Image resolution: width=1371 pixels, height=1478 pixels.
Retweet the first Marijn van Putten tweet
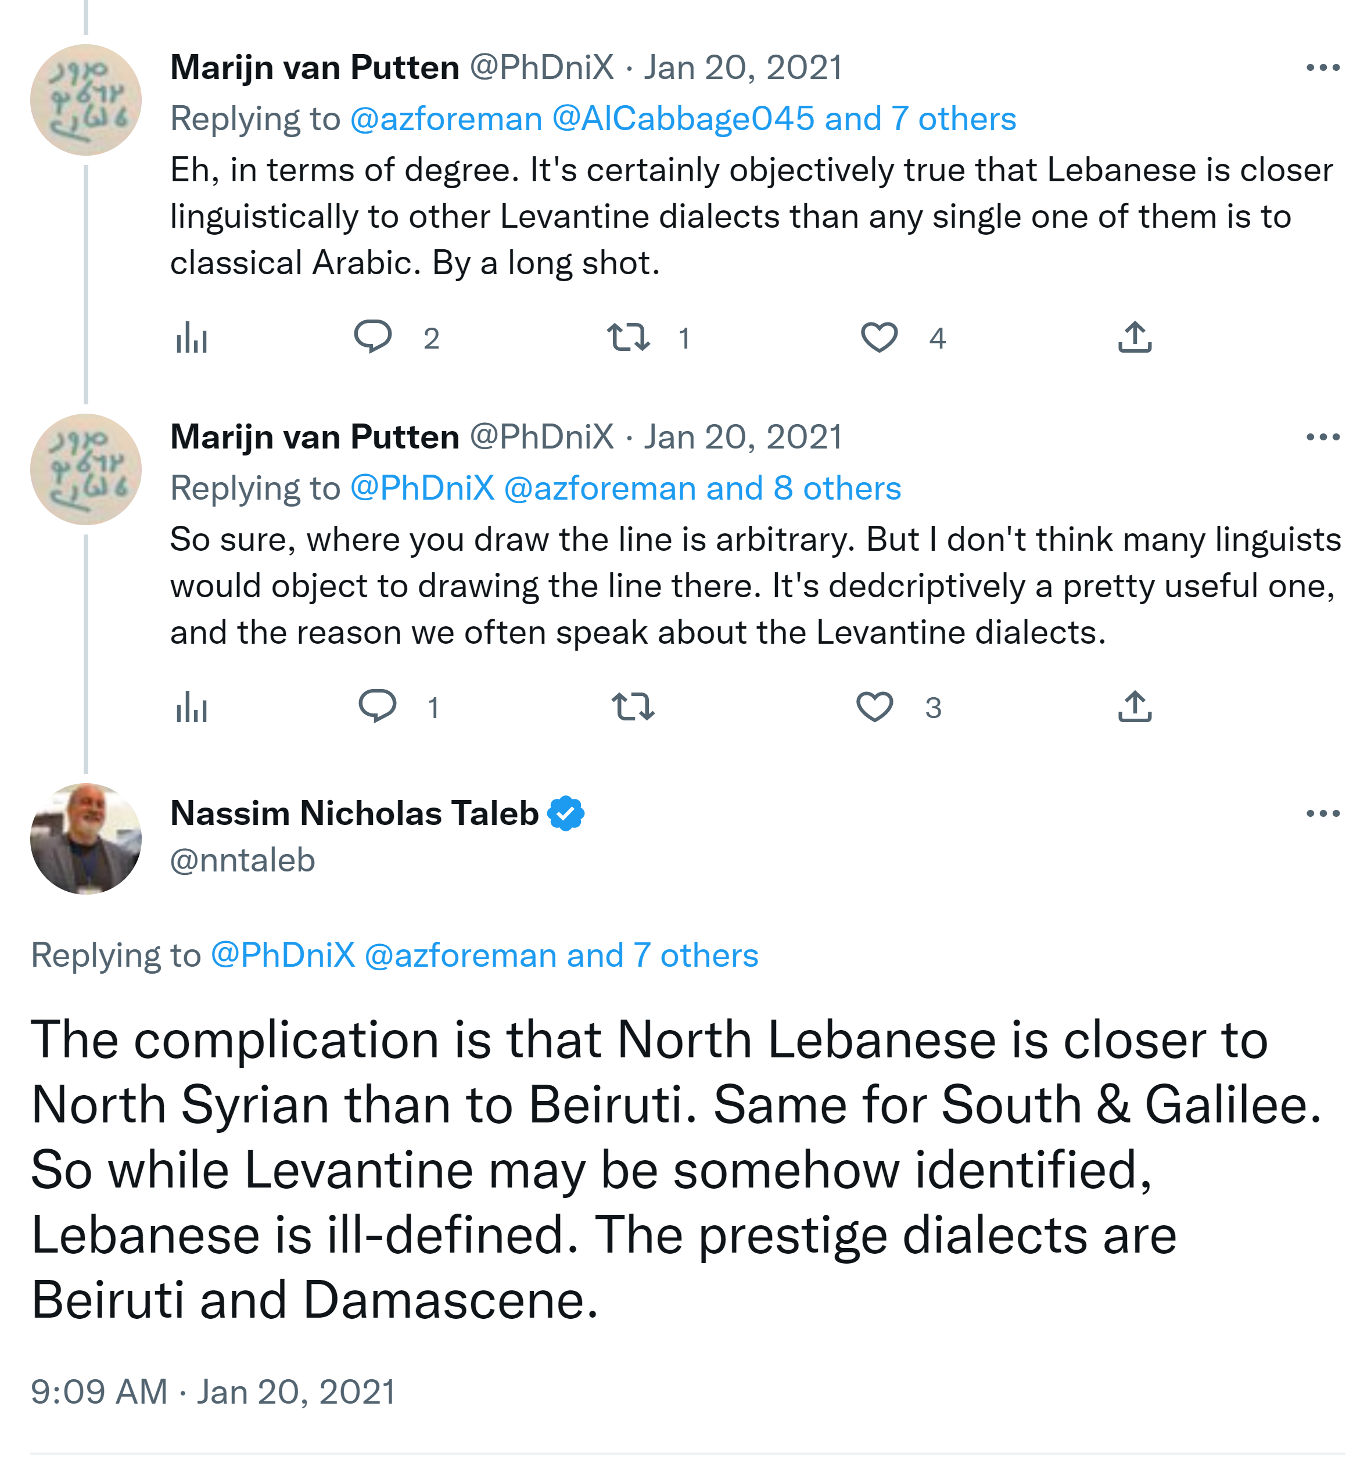point(629,338)
